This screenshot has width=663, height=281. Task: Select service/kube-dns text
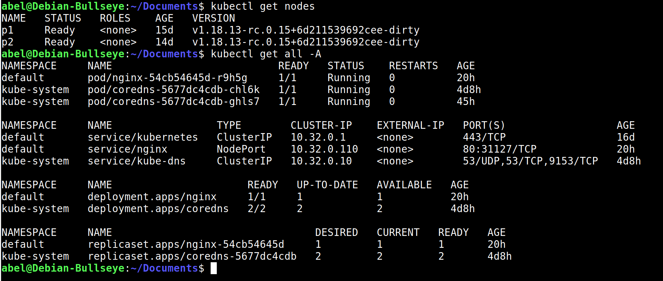[x=137, y=161]
